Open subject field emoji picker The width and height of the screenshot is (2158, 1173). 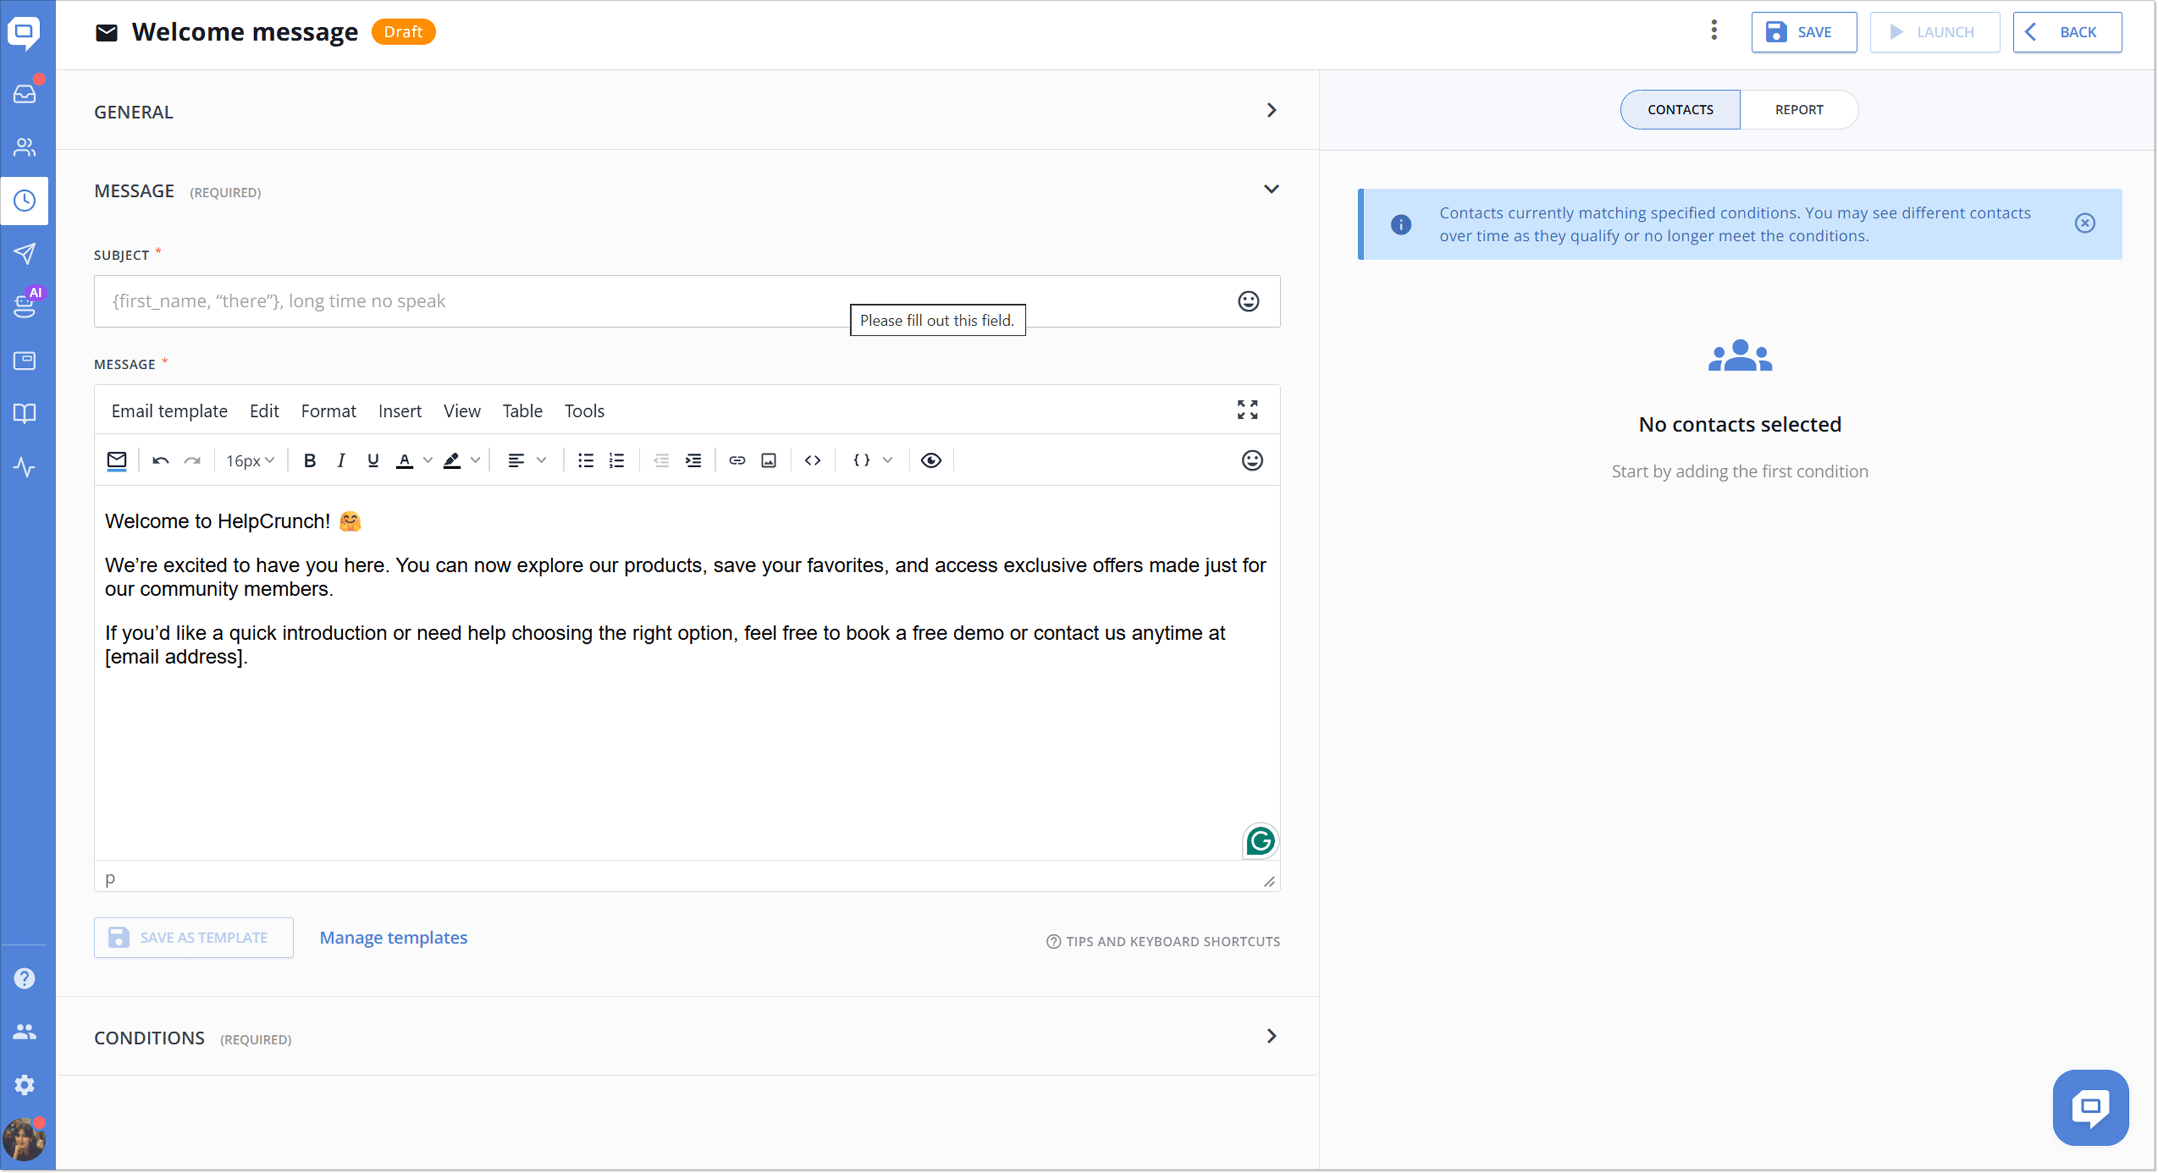coord(1248,301)
